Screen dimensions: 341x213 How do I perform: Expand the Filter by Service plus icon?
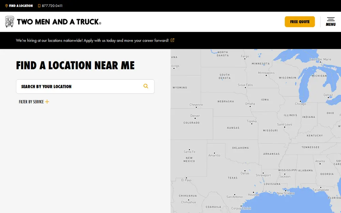click(x=47, y=102)
